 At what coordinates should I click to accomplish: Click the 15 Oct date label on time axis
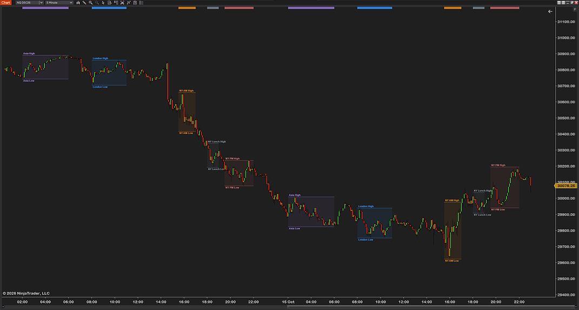(x=288, y=302)
